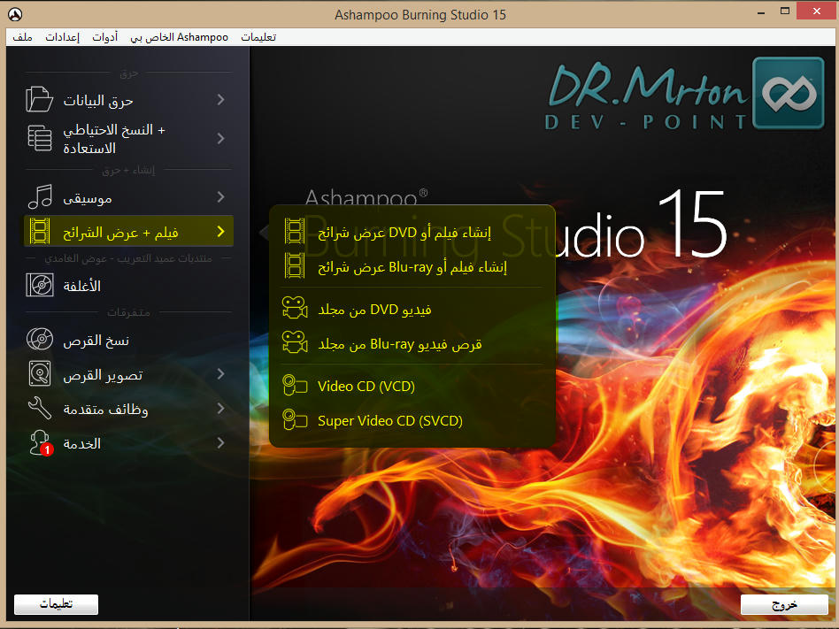This screenshot has width=839, height=629.
Task: Expand the music (موسيقى) submenu arrow
Action: [x=220, y=196]
